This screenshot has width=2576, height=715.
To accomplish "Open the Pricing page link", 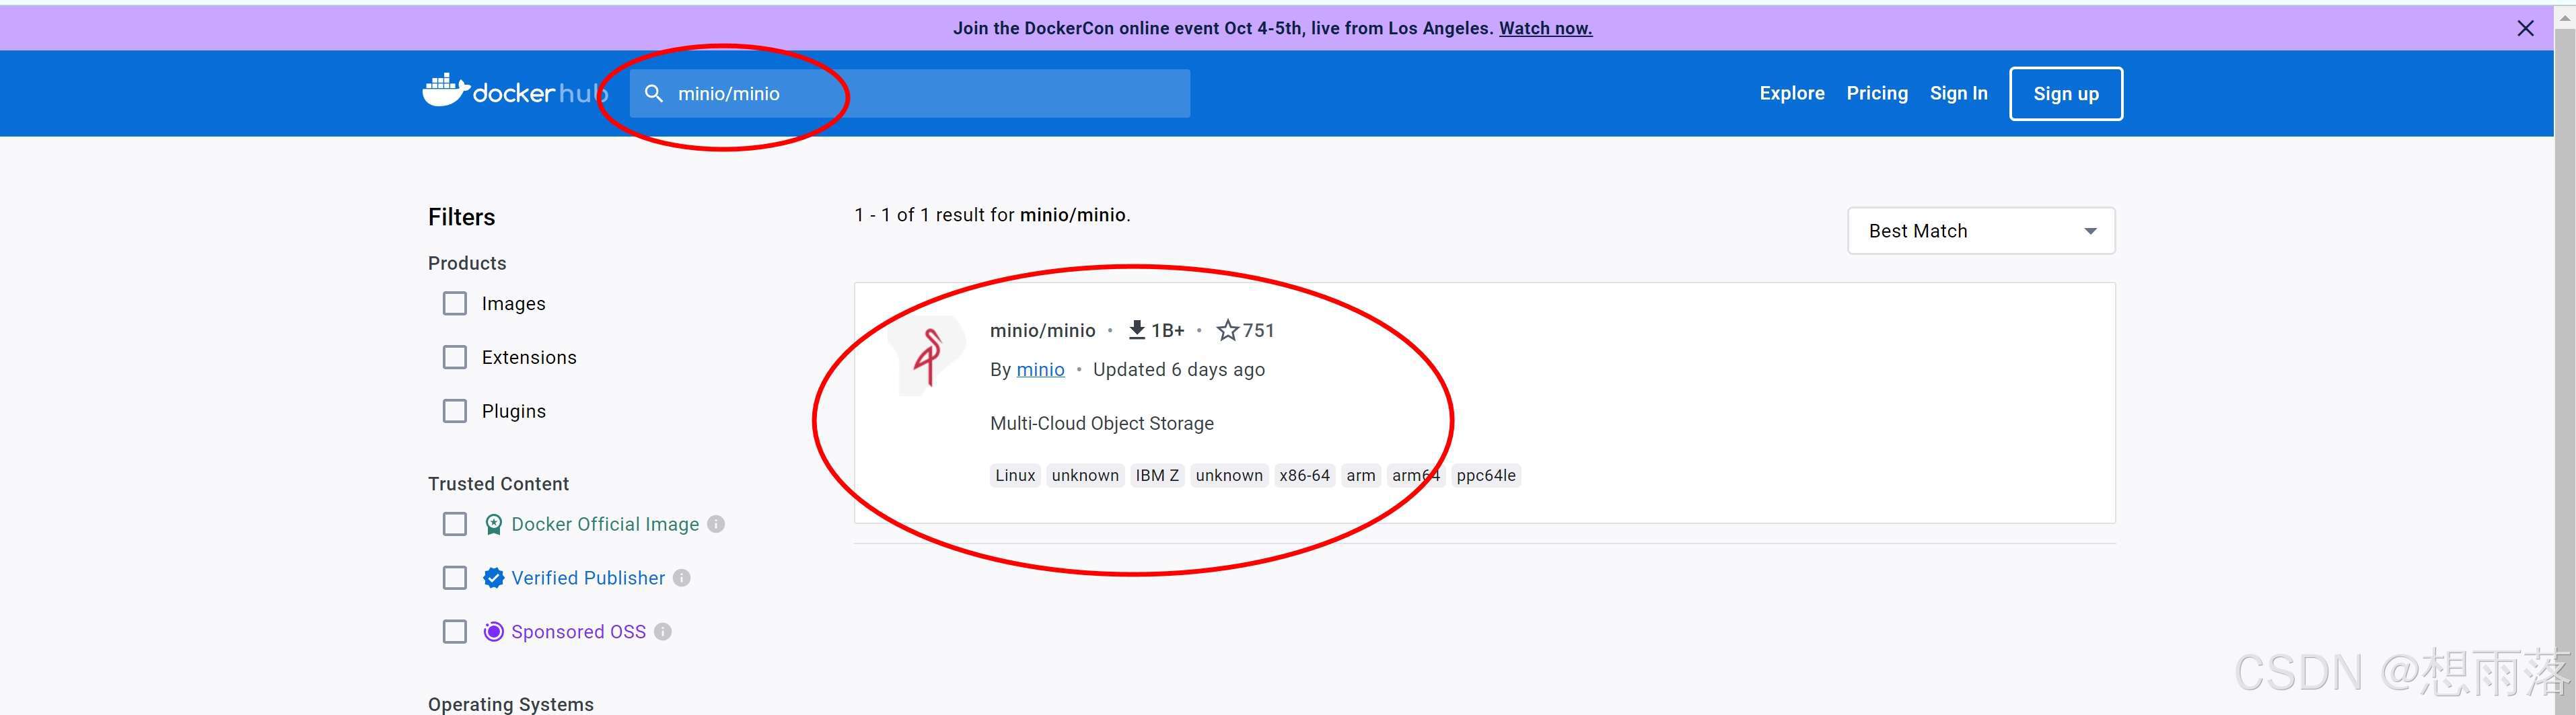I will 1877,93.
